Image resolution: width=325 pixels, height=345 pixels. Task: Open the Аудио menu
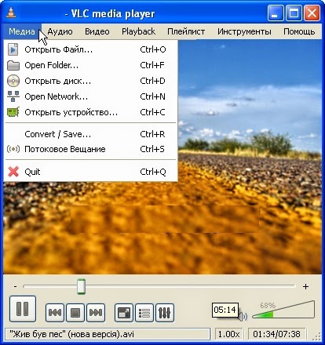click(60, 31)
